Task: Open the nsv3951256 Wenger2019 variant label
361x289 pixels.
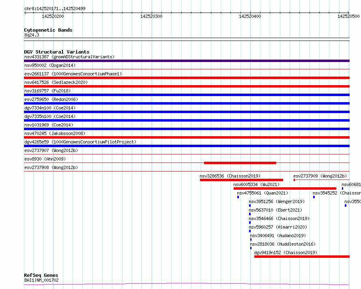Action: coord(276,201)
